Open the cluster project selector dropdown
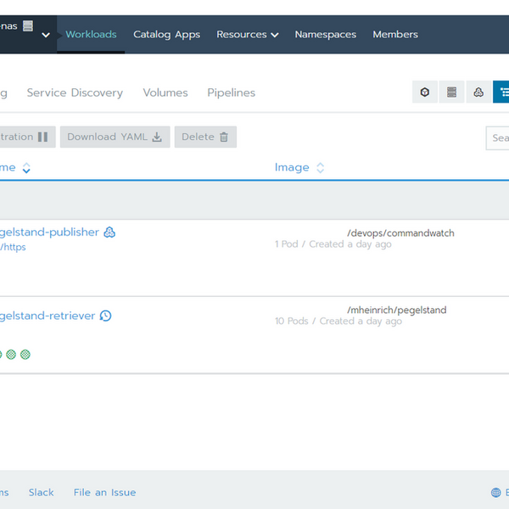The image size is (509, 509). click(45, 35)
